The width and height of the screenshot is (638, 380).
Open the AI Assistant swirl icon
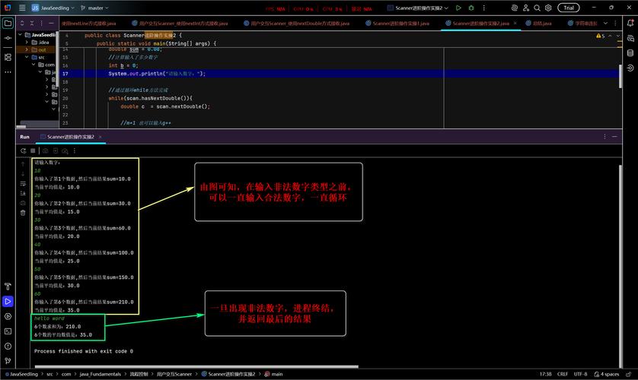click(515, 8)
